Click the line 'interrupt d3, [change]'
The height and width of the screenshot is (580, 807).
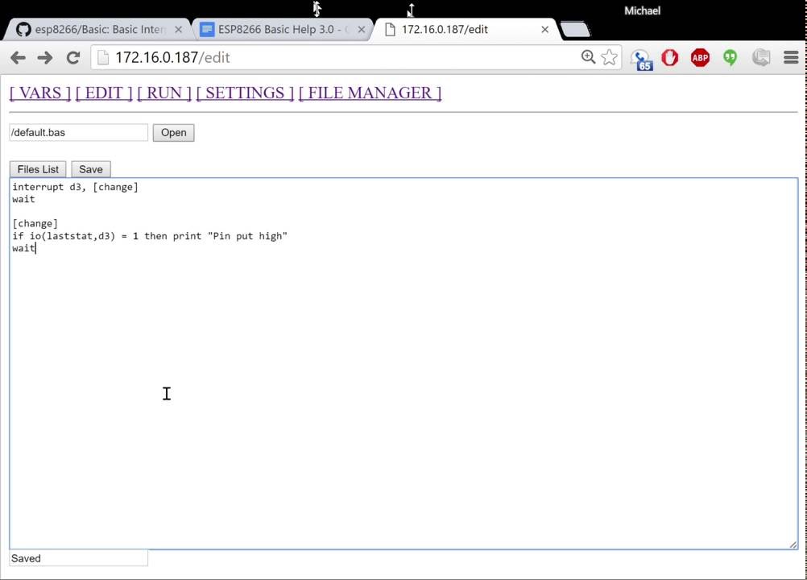75,187
